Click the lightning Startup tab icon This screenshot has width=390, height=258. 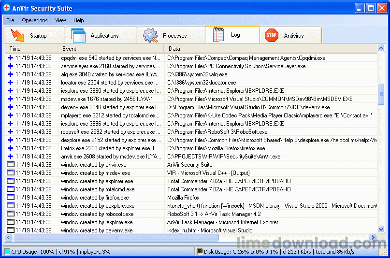coord(18,35)
